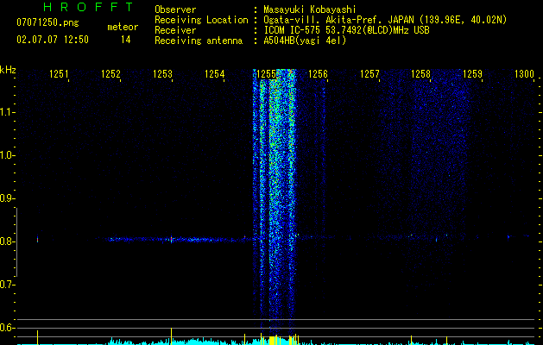Click time marker 1253
Screen dimensions: 543x345
(163, 74)
